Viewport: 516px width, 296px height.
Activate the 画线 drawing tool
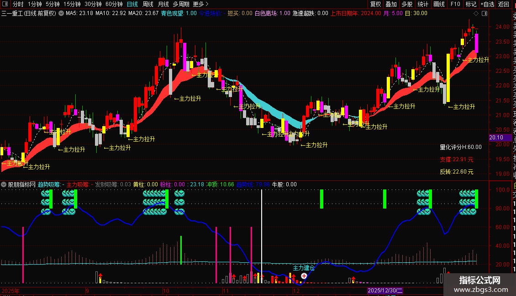(439, 4)
